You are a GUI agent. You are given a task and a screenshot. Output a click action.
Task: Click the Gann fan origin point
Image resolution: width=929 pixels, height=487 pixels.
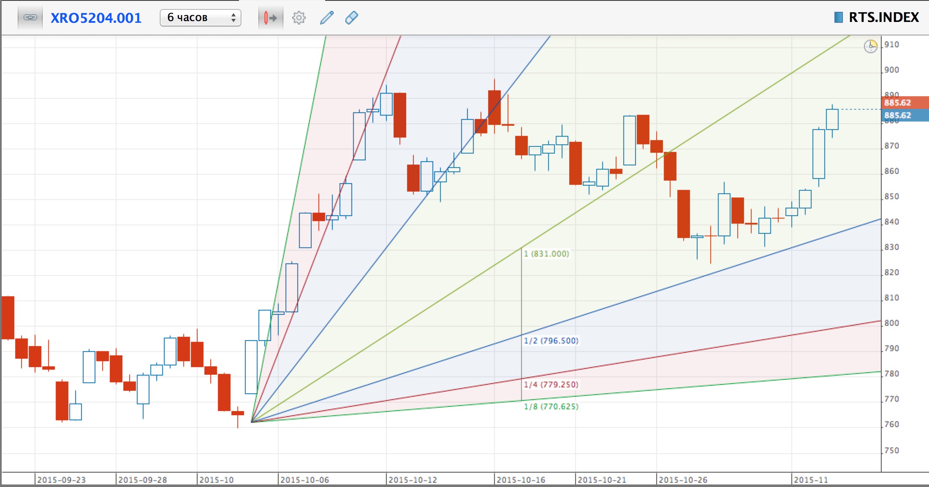(252, 422)
